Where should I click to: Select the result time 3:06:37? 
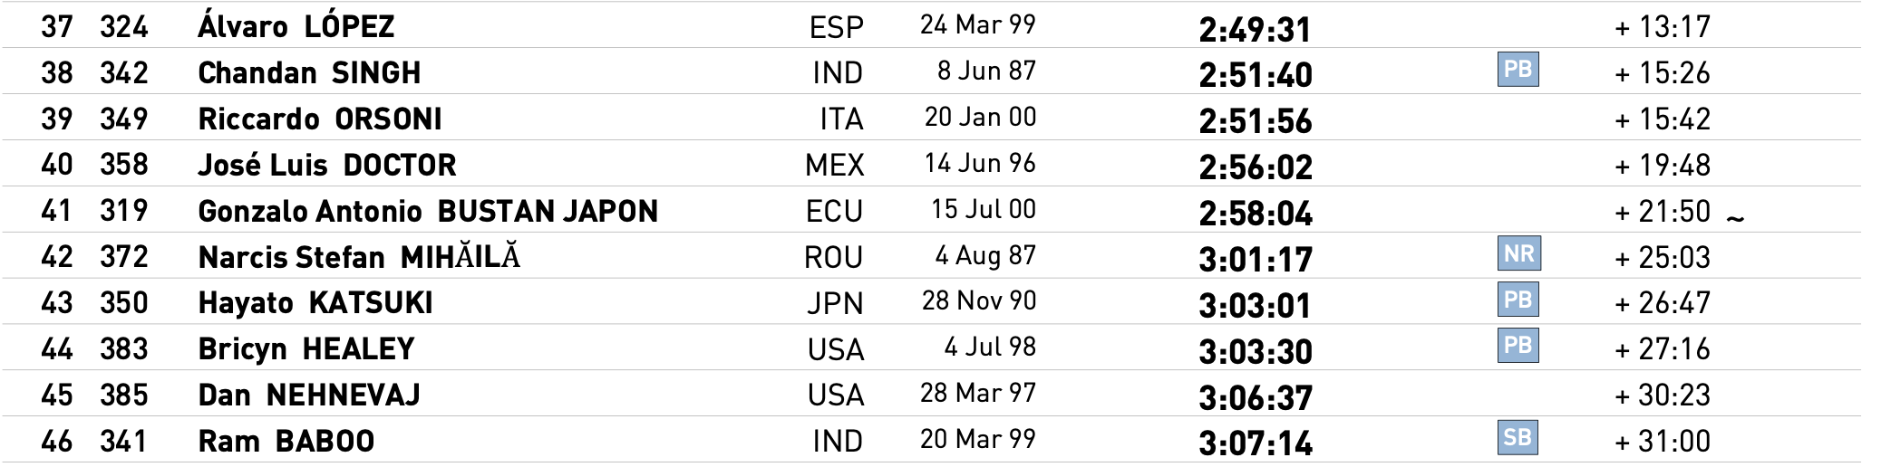coord(1255,397)
